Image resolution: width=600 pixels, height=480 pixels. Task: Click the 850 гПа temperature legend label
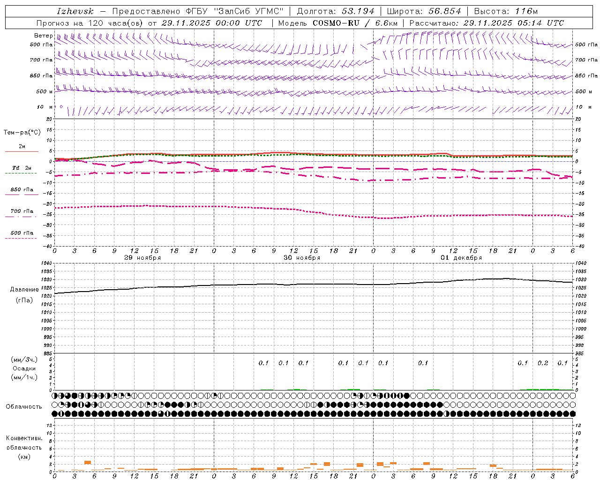22,190
